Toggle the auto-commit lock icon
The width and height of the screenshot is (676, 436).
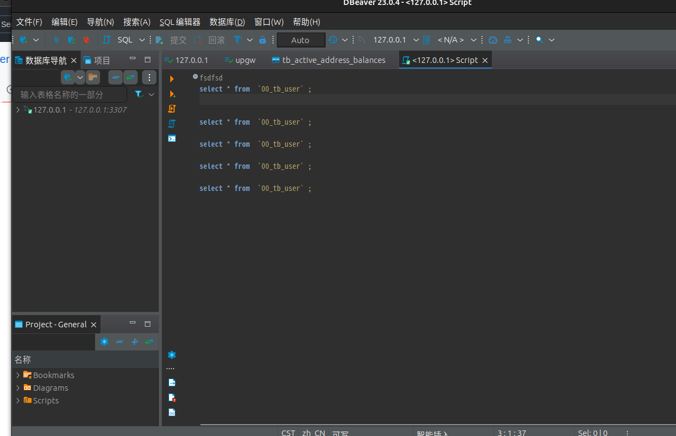click(263, 40)
